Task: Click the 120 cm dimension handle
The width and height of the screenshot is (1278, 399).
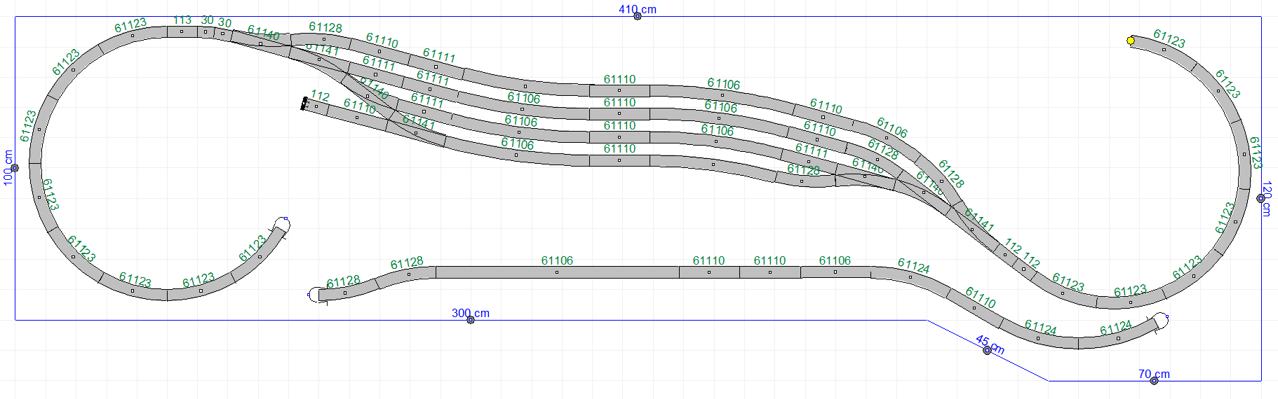Action: point(1260,199)
